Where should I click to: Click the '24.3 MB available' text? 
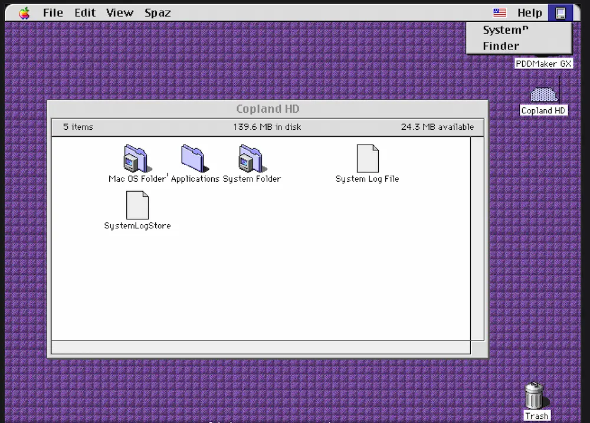pyautogui.click(x=437, y=127)
